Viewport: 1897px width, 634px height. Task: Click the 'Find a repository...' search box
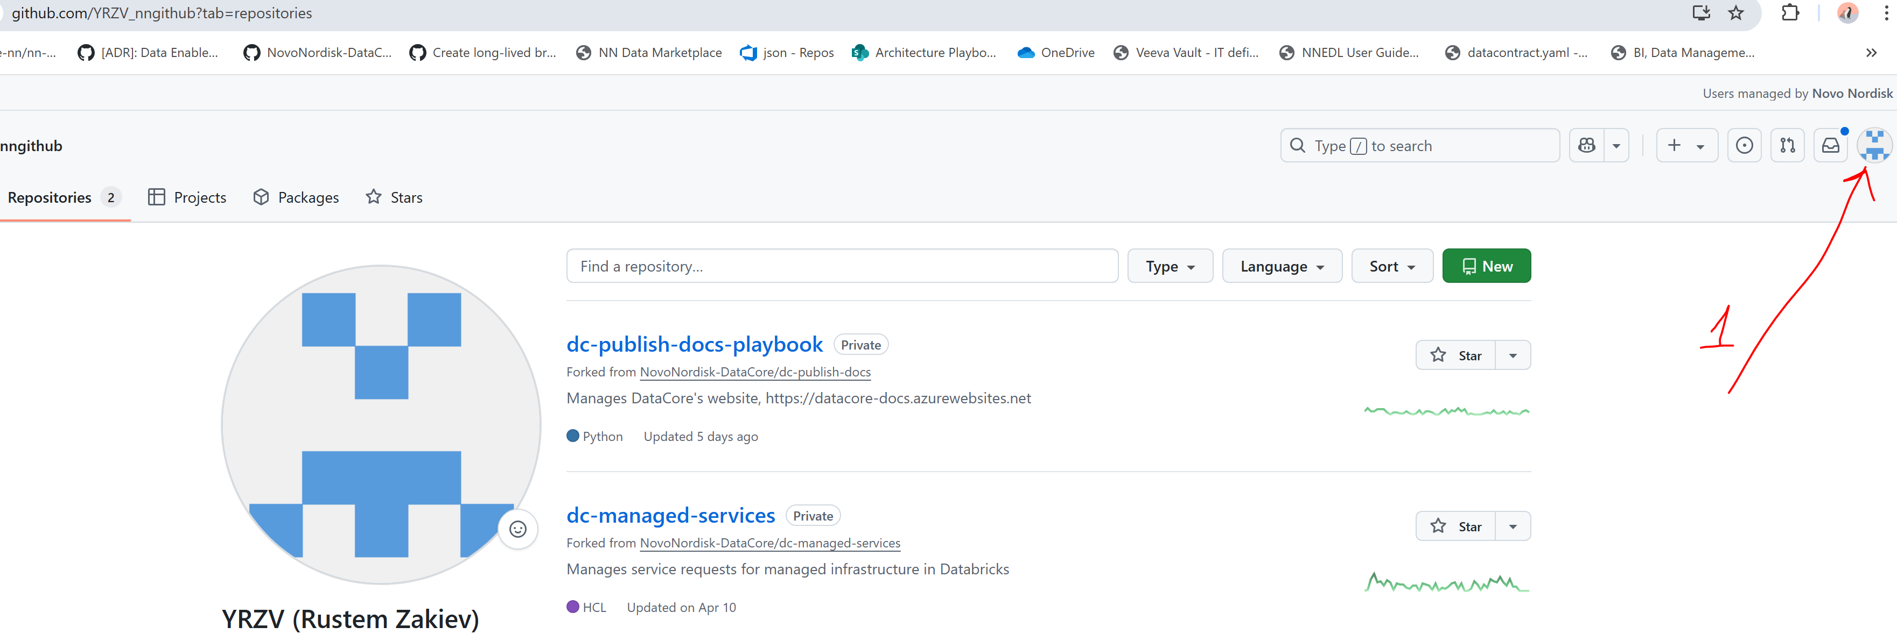[842, 266]
